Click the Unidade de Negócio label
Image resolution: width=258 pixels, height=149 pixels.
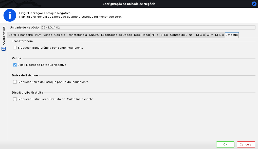tap(24, 27)
